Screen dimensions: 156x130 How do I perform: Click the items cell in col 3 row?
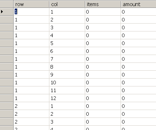click(103, 27)
